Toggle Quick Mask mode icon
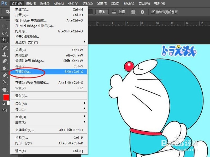 4,110
